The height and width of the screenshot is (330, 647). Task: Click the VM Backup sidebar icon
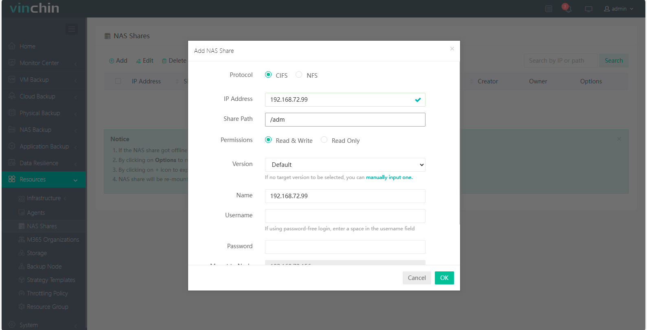12,79
